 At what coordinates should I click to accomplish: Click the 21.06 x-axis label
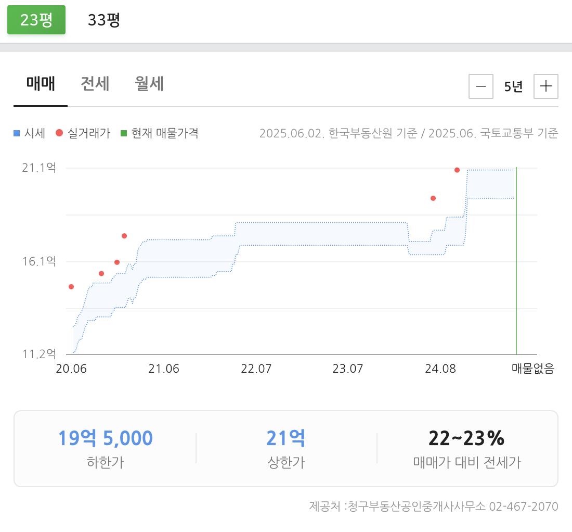[164, 369]
